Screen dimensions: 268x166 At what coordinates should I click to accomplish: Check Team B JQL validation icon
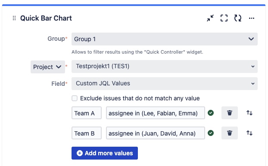[211, 133]
